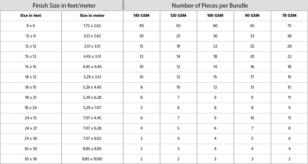This screenshot has height=164, width=308.
Task: Select the 145 GSM column header
Action: 141,16
